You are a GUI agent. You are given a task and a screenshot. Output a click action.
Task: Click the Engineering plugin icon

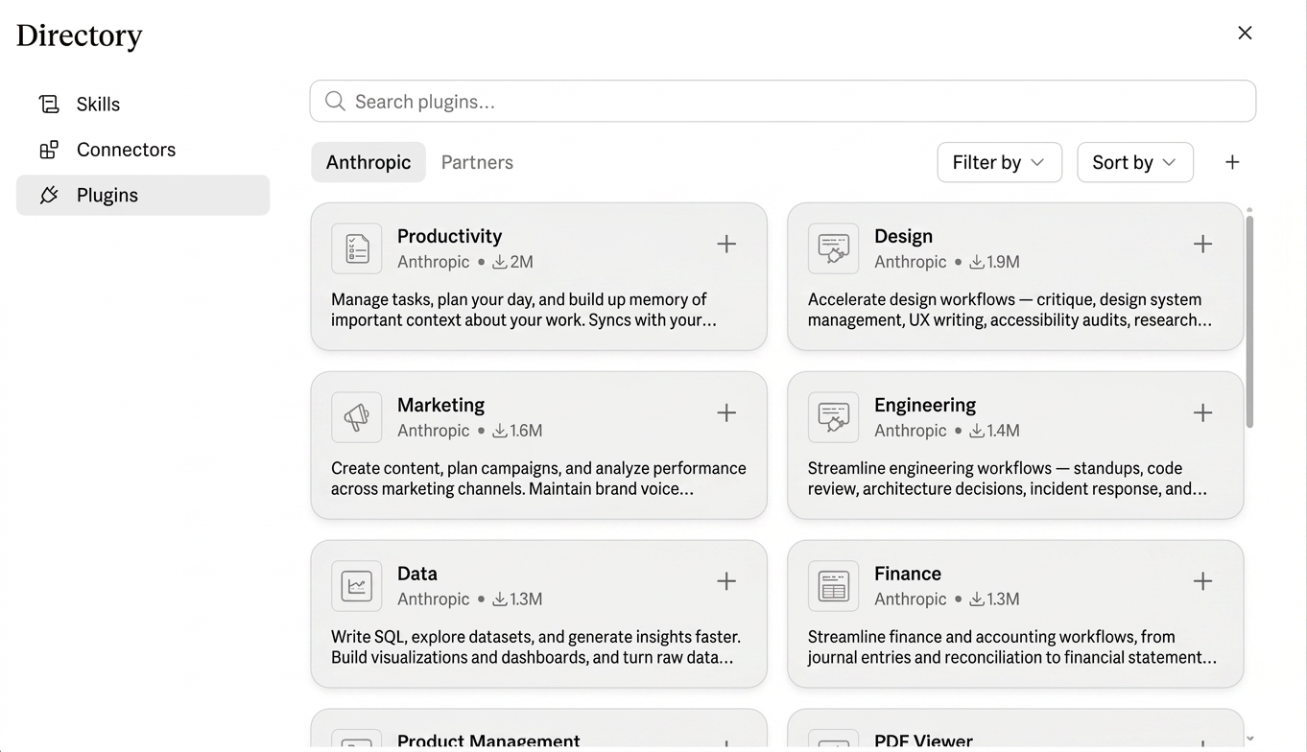click(x=833, y=417)
